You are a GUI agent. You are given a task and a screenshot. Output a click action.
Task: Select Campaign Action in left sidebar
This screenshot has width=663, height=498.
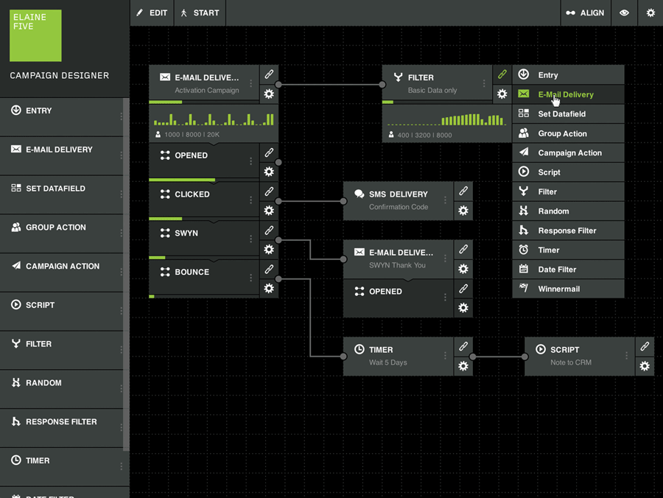tap(62, 266)
